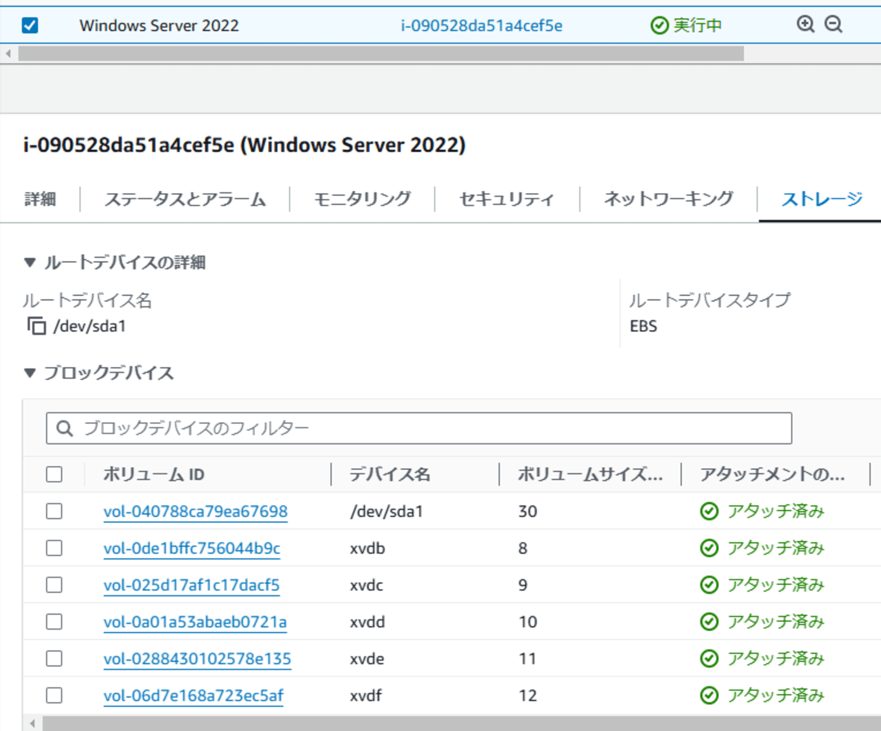The height and width of the screenshot is (731, 881).
Task: Click attached status icon for xvdc row
Action: click(709, 585)
